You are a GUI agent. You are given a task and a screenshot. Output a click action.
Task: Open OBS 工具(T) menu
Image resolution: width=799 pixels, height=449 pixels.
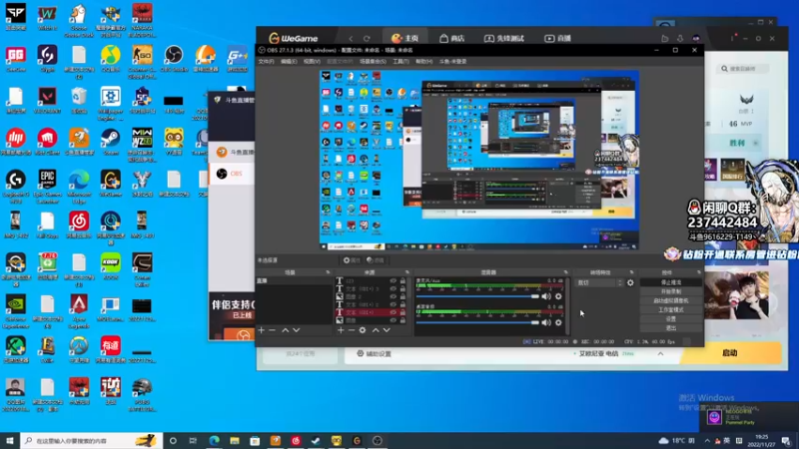pyautogui.click(x=400, y=61)
